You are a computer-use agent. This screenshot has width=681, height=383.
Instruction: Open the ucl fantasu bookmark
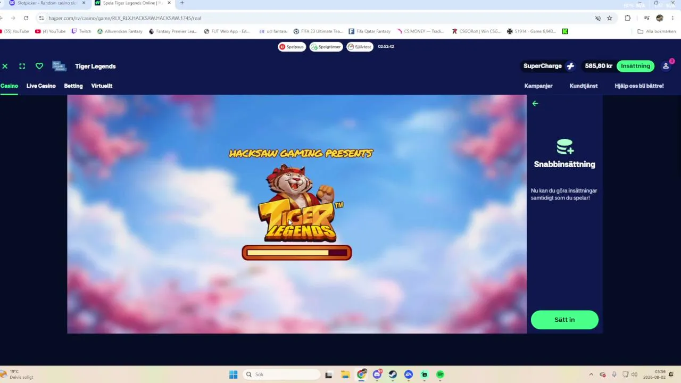[x=273, y=31]
